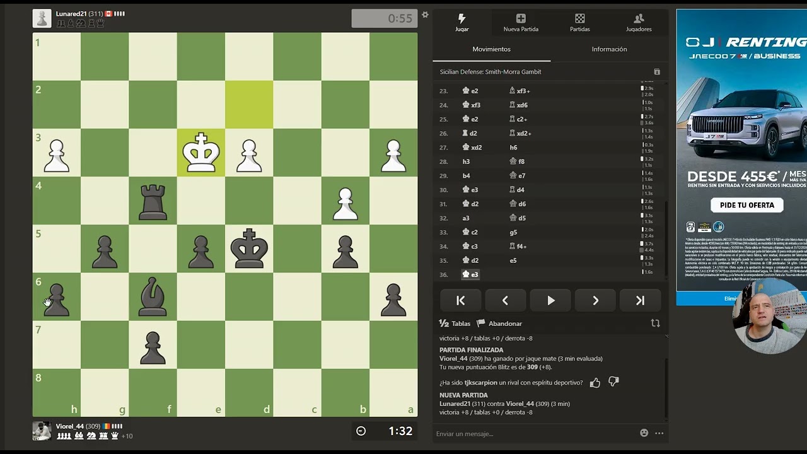
Task: Click tjkscarpion name in chat
Action: coord(481,382)
